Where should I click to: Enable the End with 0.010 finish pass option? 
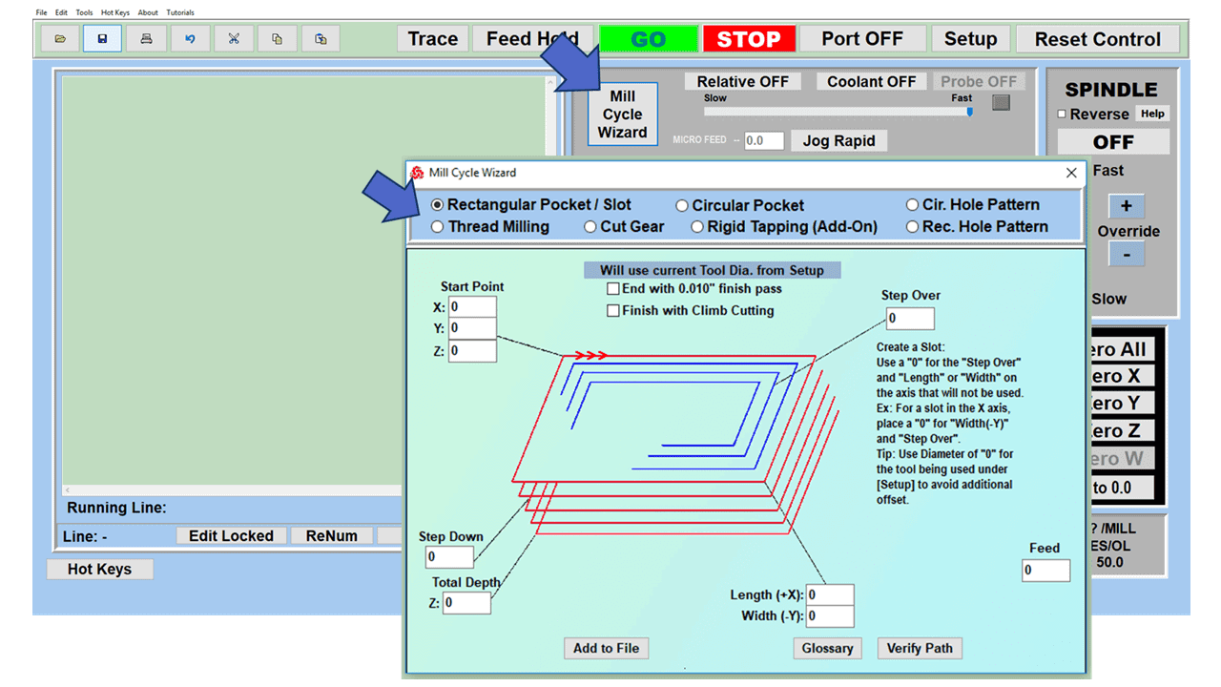click(x=614, y=288)
